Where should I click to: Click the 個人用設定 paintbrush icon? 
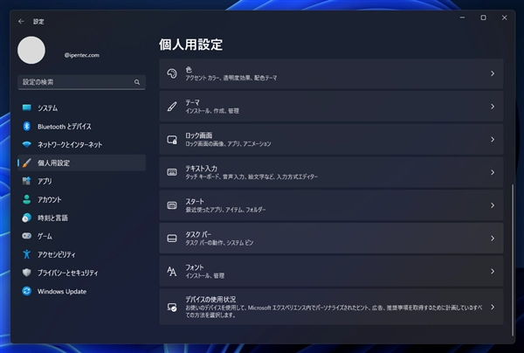coord(27,163)
